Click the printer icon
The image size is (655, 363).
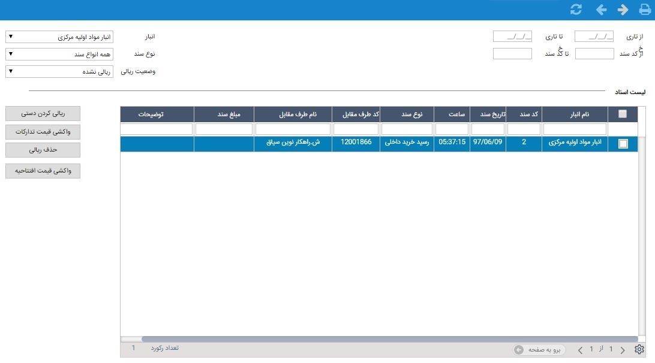point(645,10)
